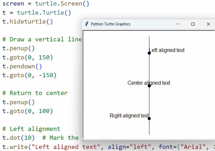Screen dimensions: 215x151
Task: Click the 'Left aligned text' canvas label
Action: click(167, 50)
